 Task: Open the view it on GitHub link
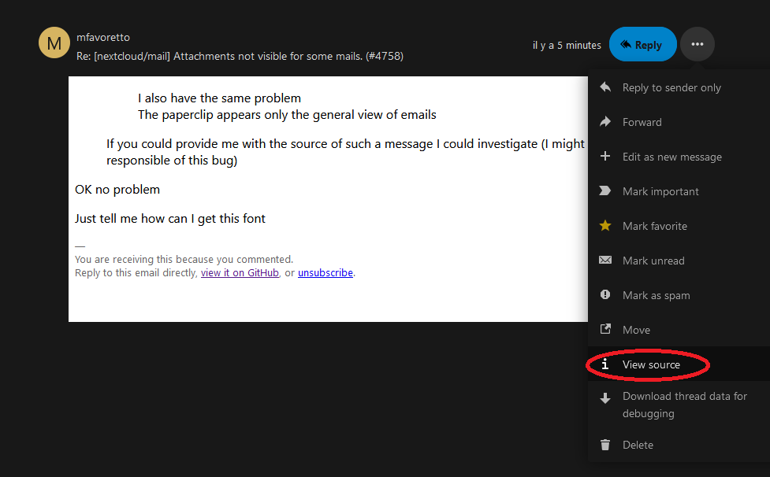[x=240, y=272]
